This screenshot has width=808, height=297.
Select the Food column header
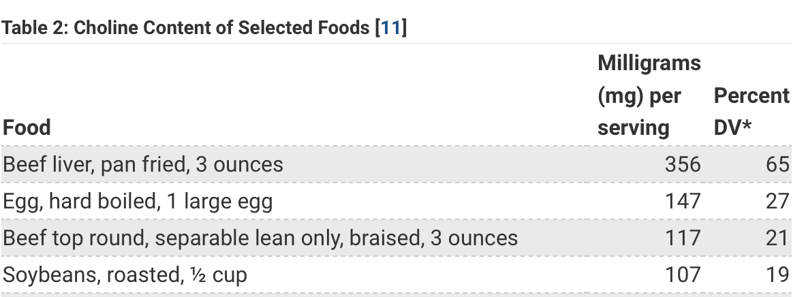tap(27, 127)
